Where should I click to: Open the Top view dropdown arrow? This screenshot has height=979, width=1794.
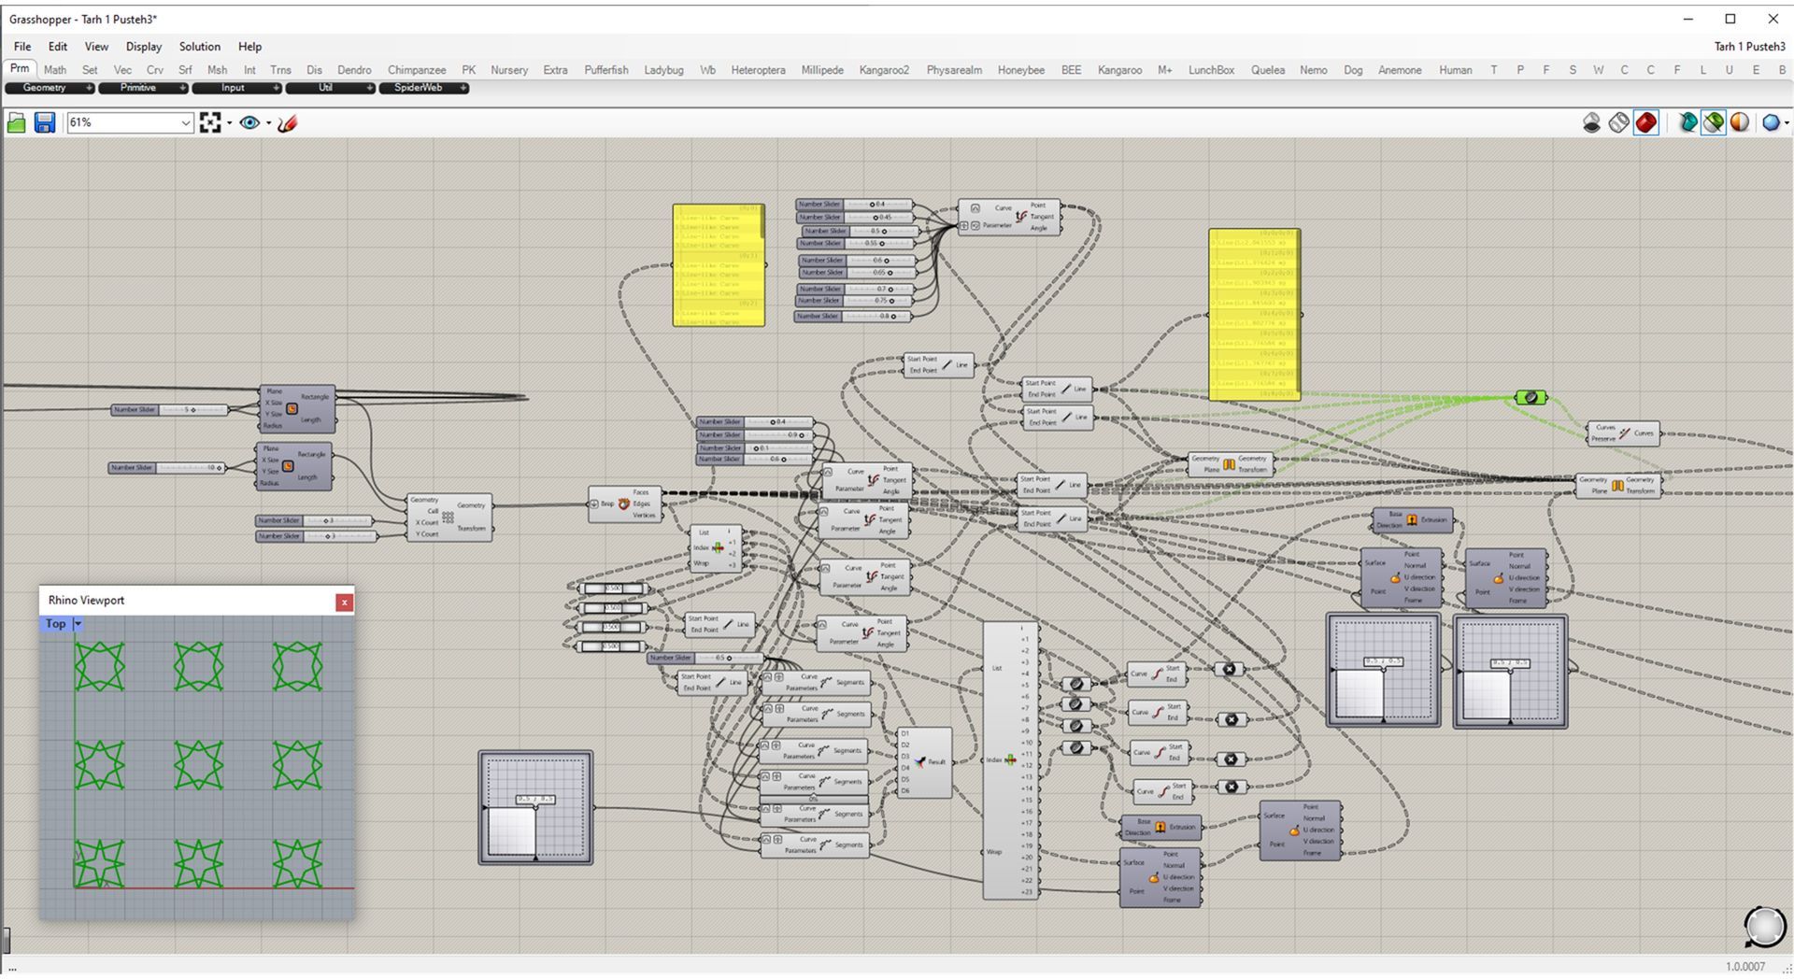tap(78, 624)
